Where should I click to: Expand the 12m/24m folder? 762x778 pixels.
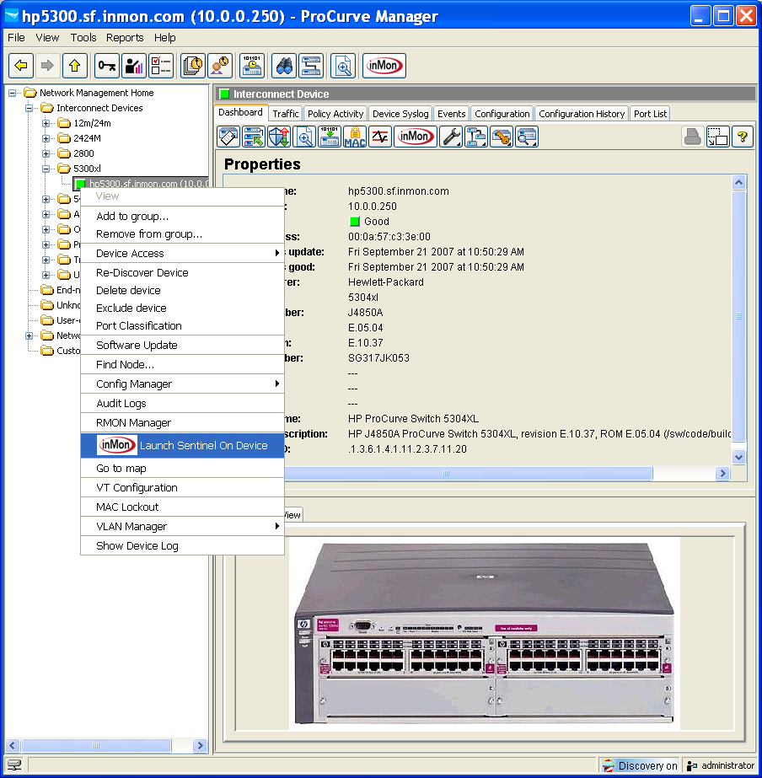46,123
